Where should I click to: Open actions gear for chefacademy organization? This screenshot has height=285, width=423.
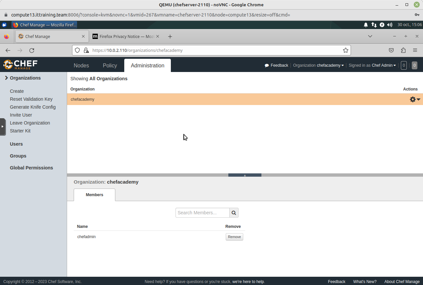pyautogui.click(x=415, y=99)
